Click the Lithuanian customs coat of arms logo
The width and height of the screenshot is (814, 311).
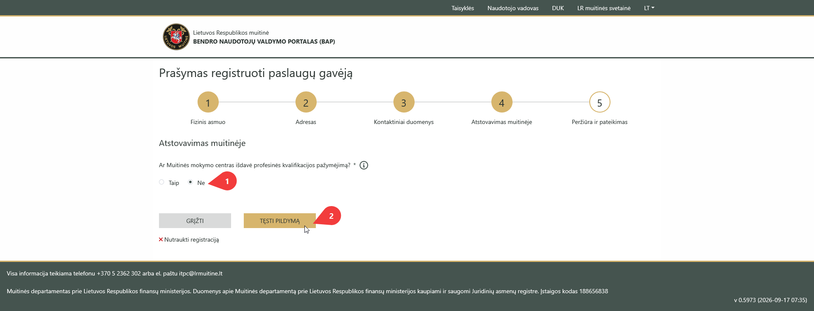(x=176, y=37)
